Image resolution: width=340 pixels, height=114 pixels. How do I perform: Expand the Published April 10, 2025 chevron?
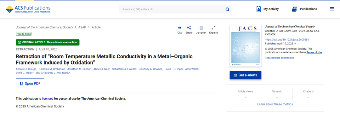tap(295, 44)
